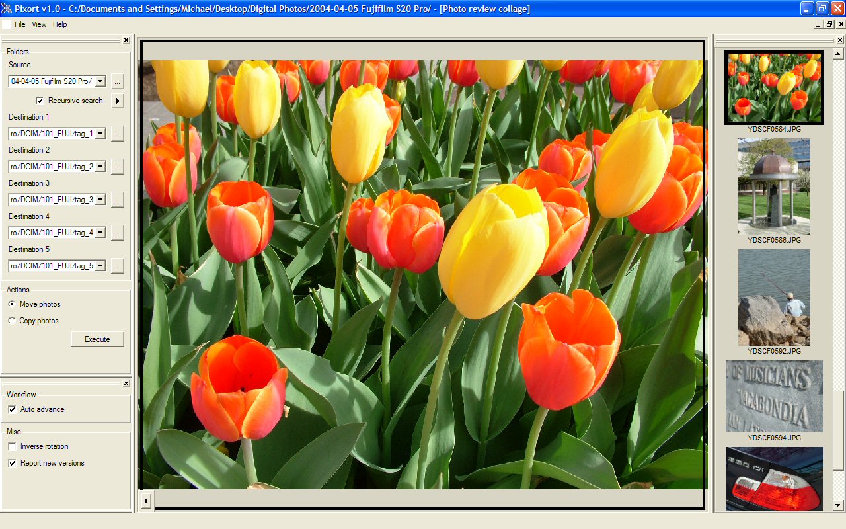The width and height of the screenshot is (846, 529).
Task: Click the play arrow beside Recursive search
Action: click(117, 101)
